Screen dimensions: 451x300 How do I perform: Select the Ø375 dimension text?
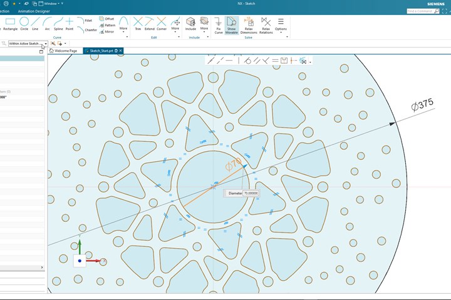422,105
